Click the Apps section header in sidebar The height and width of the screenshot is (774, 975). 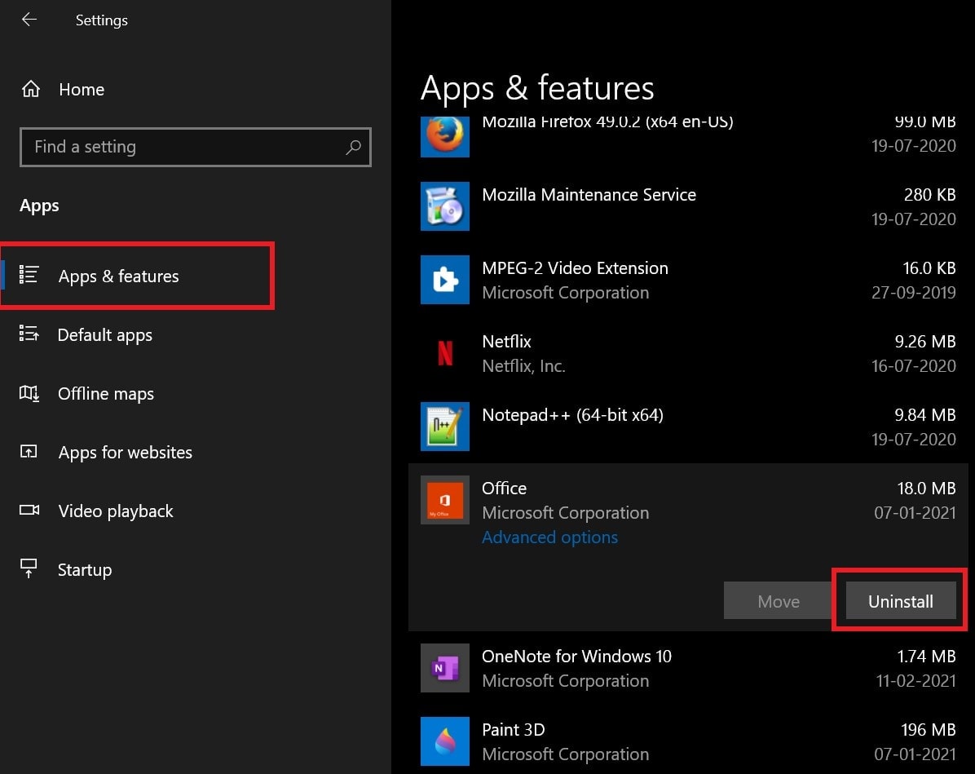[39, 206]
